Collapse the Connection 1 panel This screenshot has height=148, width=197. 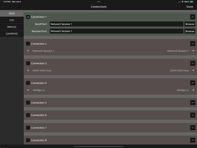(x=193, y=17)
